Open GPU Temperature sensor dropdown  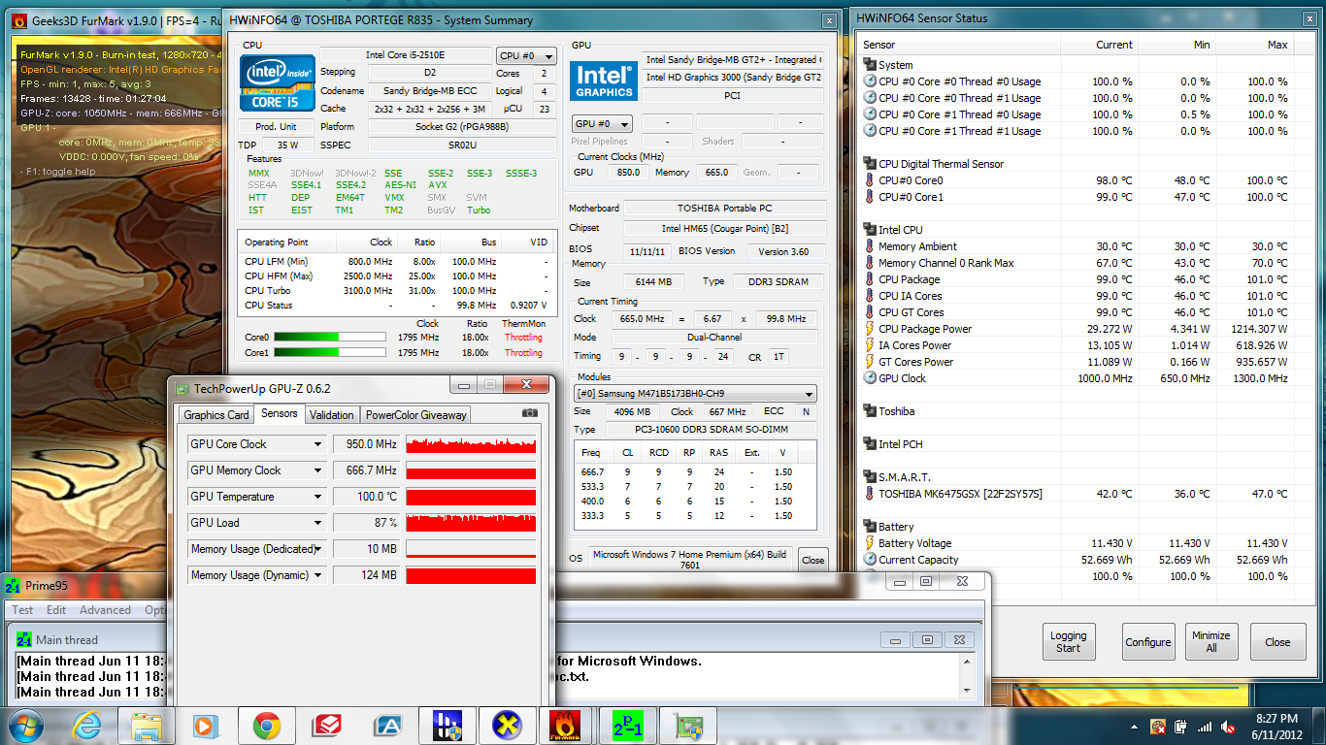click(316, 497)
